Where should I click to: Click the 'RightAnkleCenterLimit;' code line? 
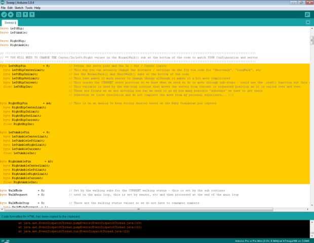tap(27, 166)
